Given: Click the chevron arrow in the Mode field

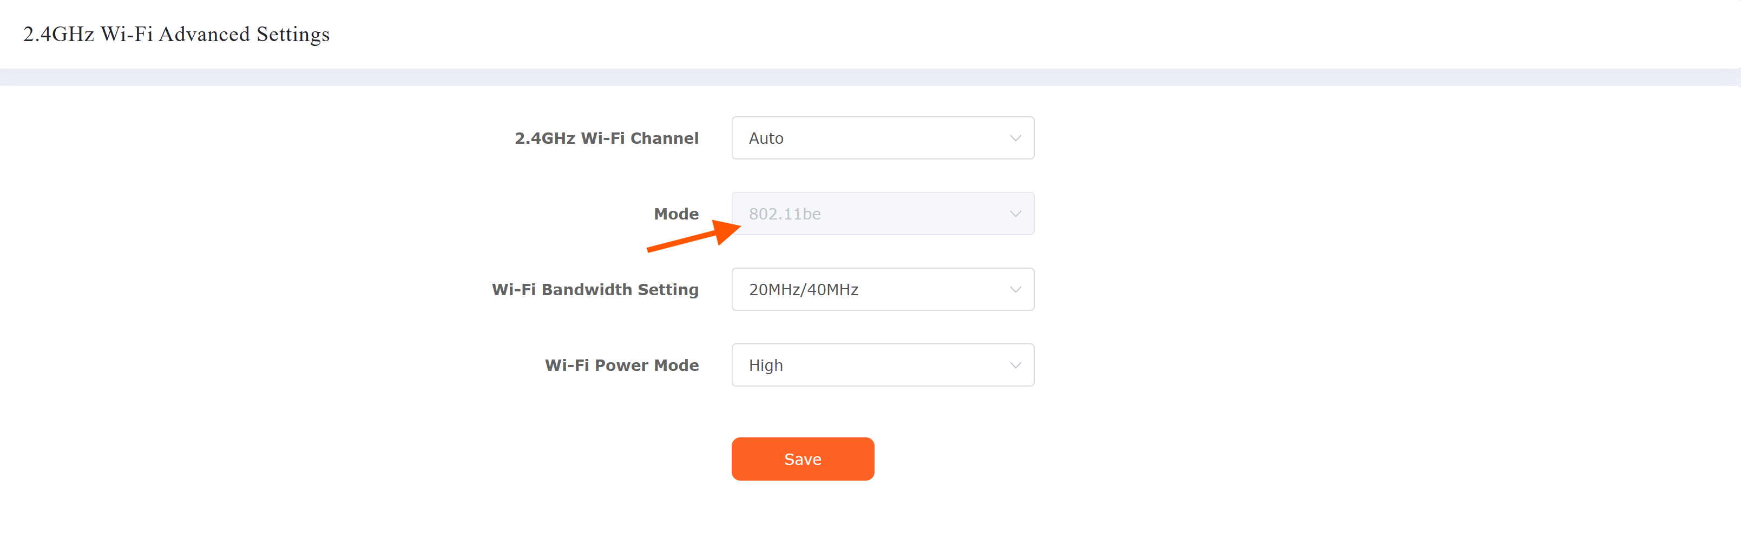Looking at the screenshot, I should pyautogui.click(x=1015, y=214).
